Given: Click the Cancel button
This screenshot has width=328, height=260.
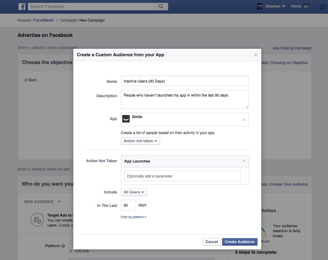Looking at the screenshot, I should 212,242.
